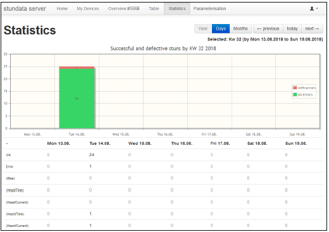Viewport: 329px width, 232px height.
Task: Click the 'Tue 14.08.' table column header
Action: click(x=100, y=143)
